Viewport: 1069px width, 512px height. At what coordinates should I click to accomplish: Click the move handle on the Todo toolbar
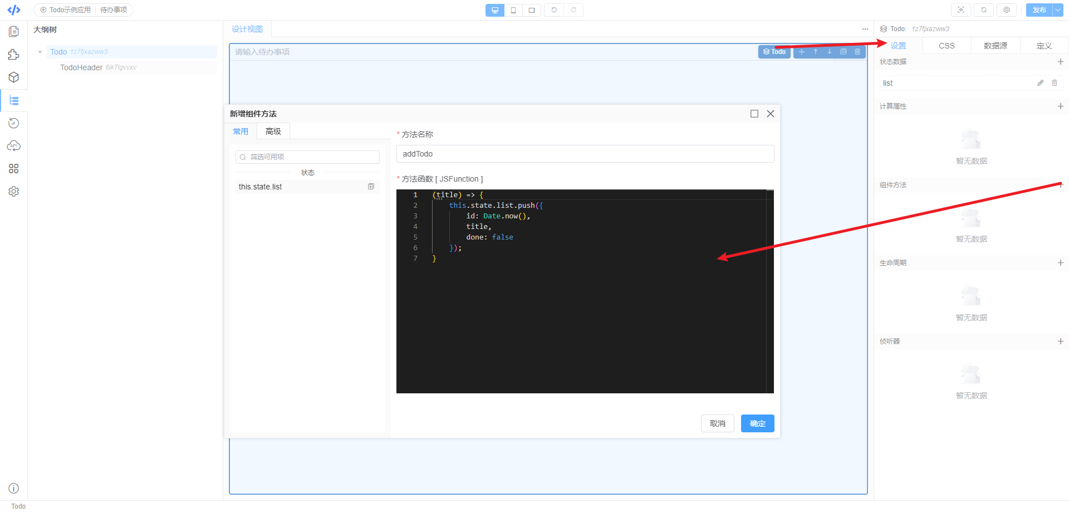point(802,52)
